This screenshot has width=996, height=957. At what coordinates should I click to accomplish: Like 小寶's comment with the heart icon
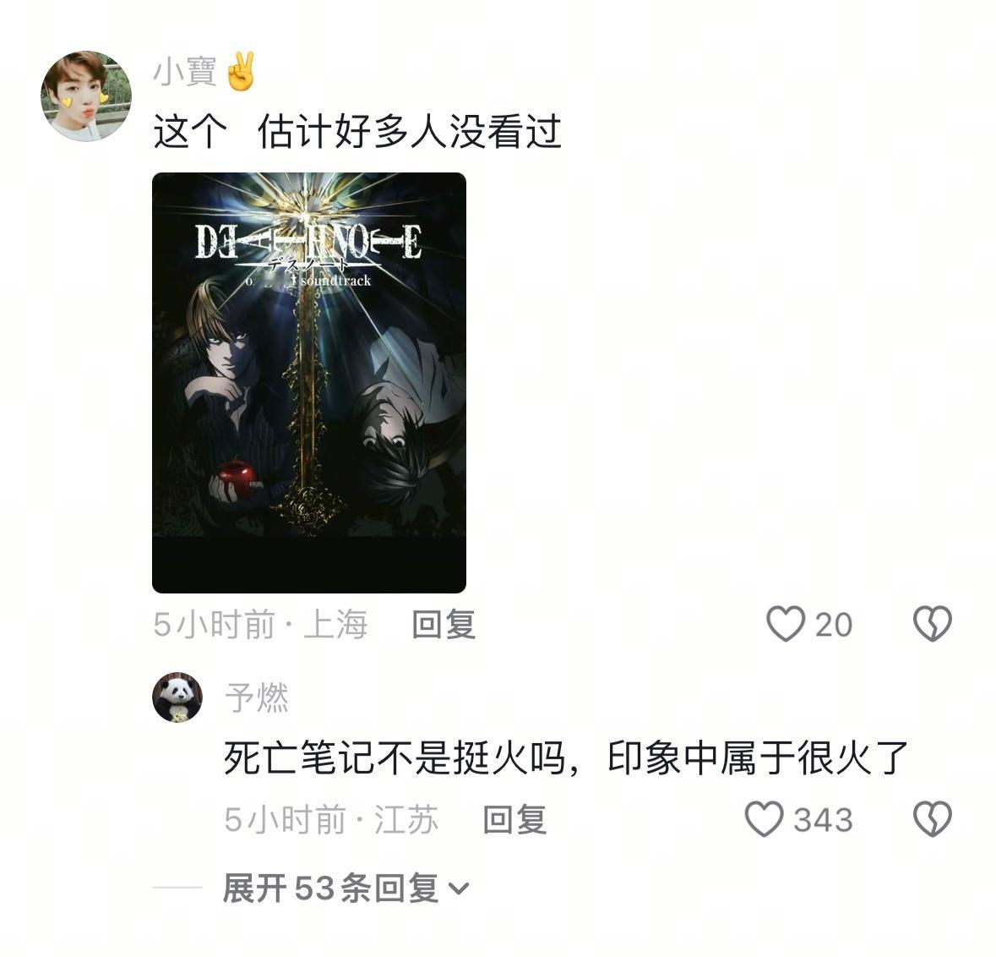[x=785, y=623]
